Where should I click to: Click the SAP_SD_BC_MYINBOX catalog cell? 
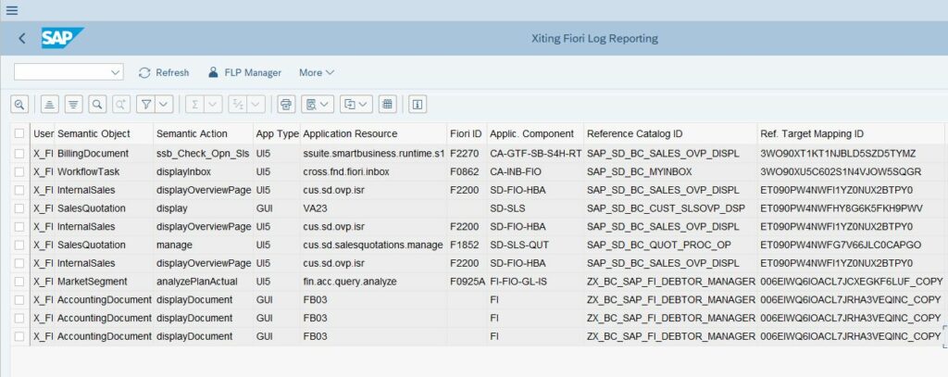point(670,172)
